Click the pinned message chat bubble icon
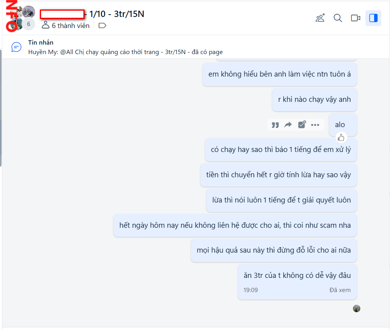Viewport: 390px width, 330px height. (x=16, y=47)
